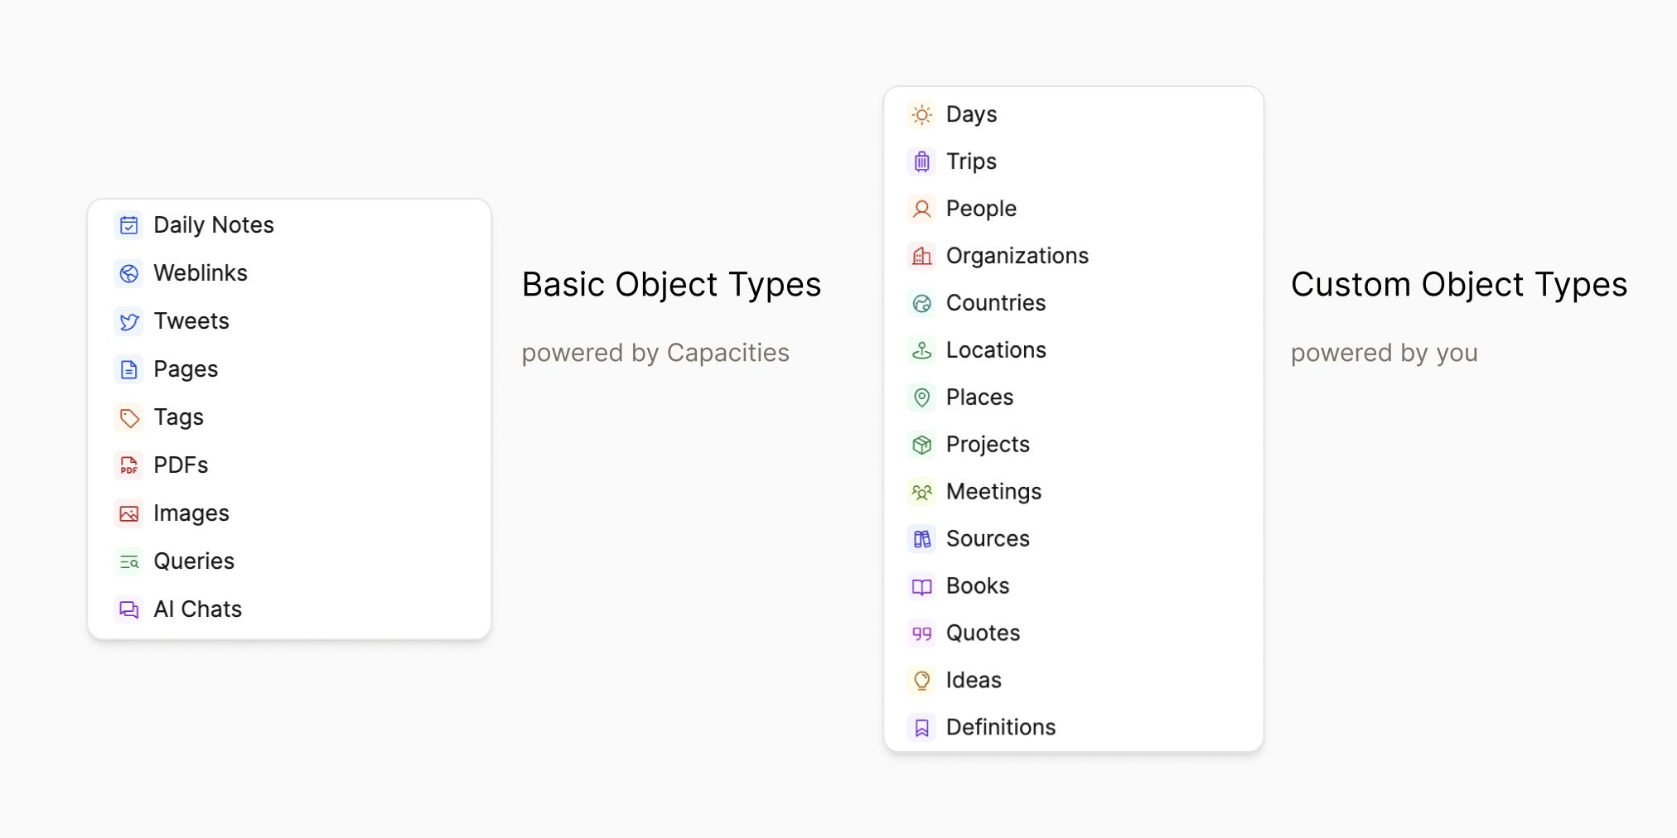The width and height of the screenshot is (1677, 838).
Task: Click the Ideas lightbulb icon
Action: (921, 680)
